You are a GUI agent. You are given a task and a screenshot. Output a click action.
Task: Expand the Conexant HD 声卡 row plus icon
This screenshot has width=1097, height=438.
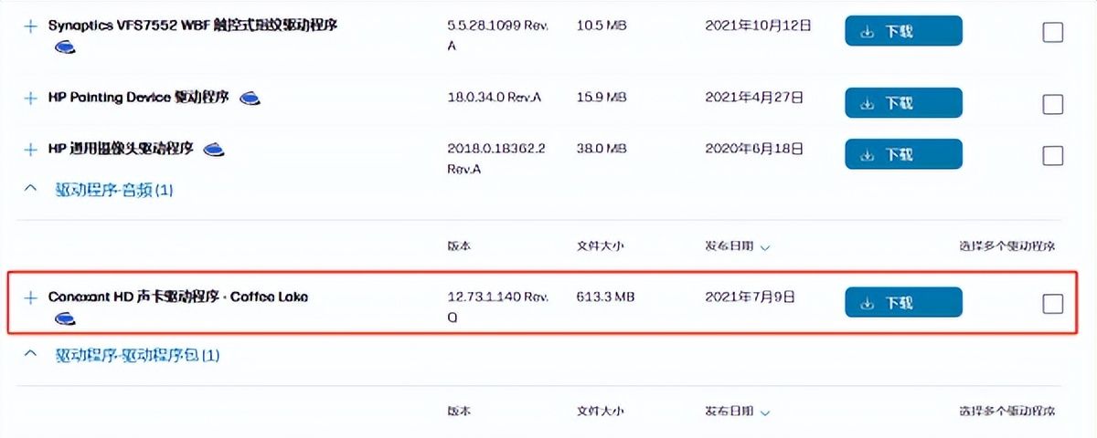click(x=30, y=297)
